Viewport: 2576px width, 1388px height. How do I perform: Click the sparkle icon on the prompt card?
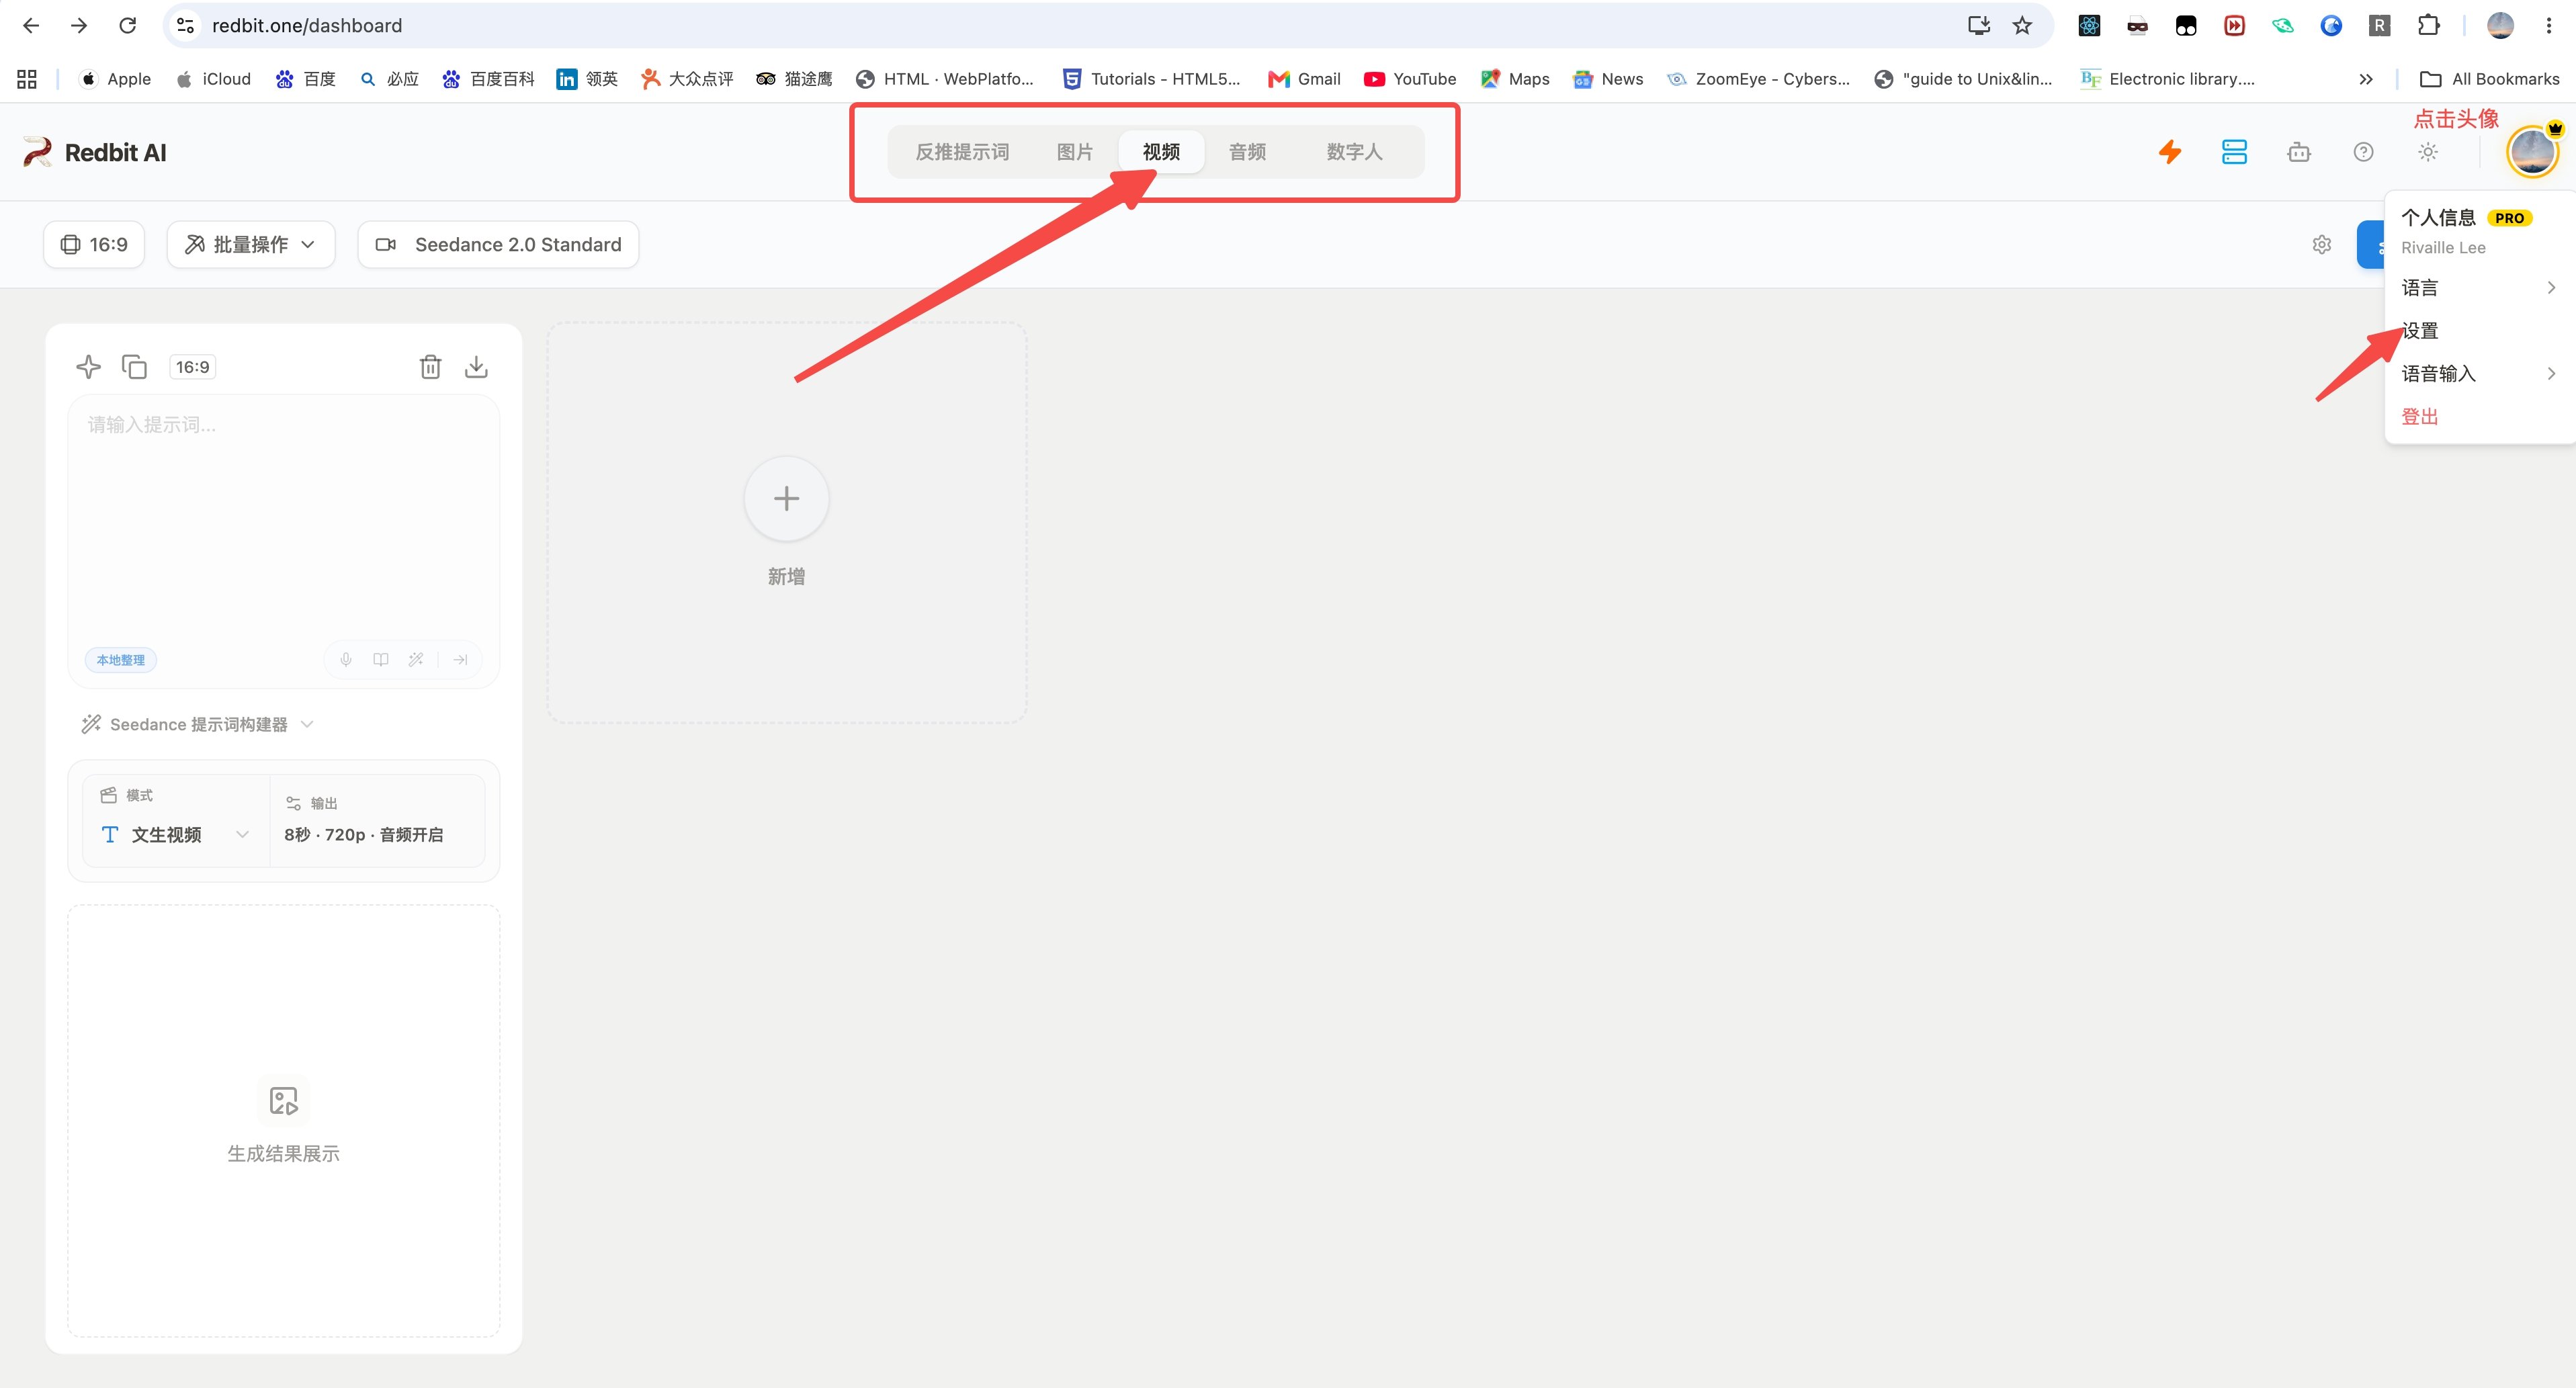click(88, 367)
